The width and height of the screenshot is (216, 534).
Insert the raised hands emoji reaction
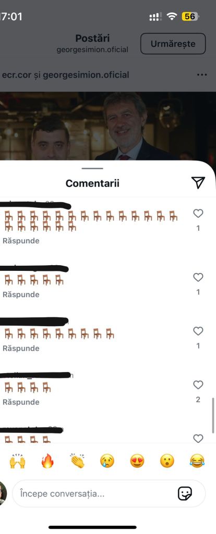point(17,461)
